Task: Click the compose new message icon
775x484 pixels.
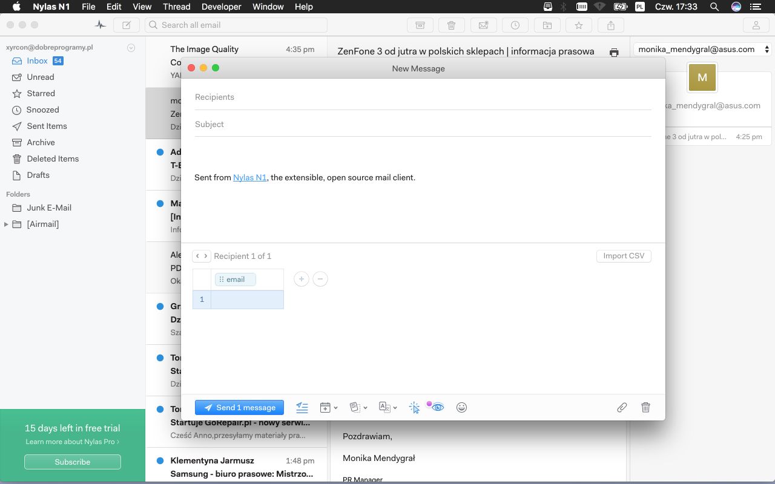Action: [x=127, y=25]
